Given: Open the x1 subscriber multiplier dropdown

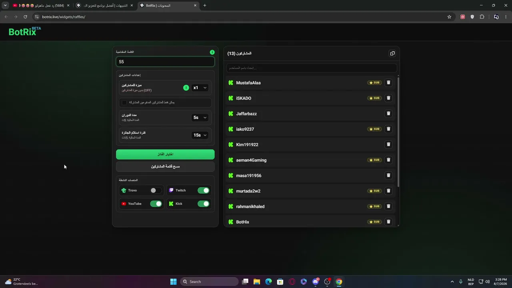Looking at the screenshot, I should pos(200,88).
